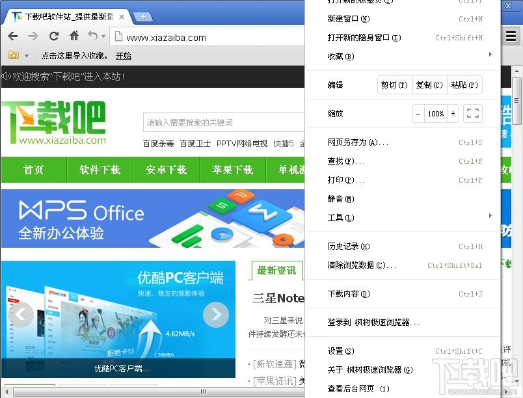
Task: Choose 网页另存为 from the menu
Action: pyautogui.click(x=403, y=142)
